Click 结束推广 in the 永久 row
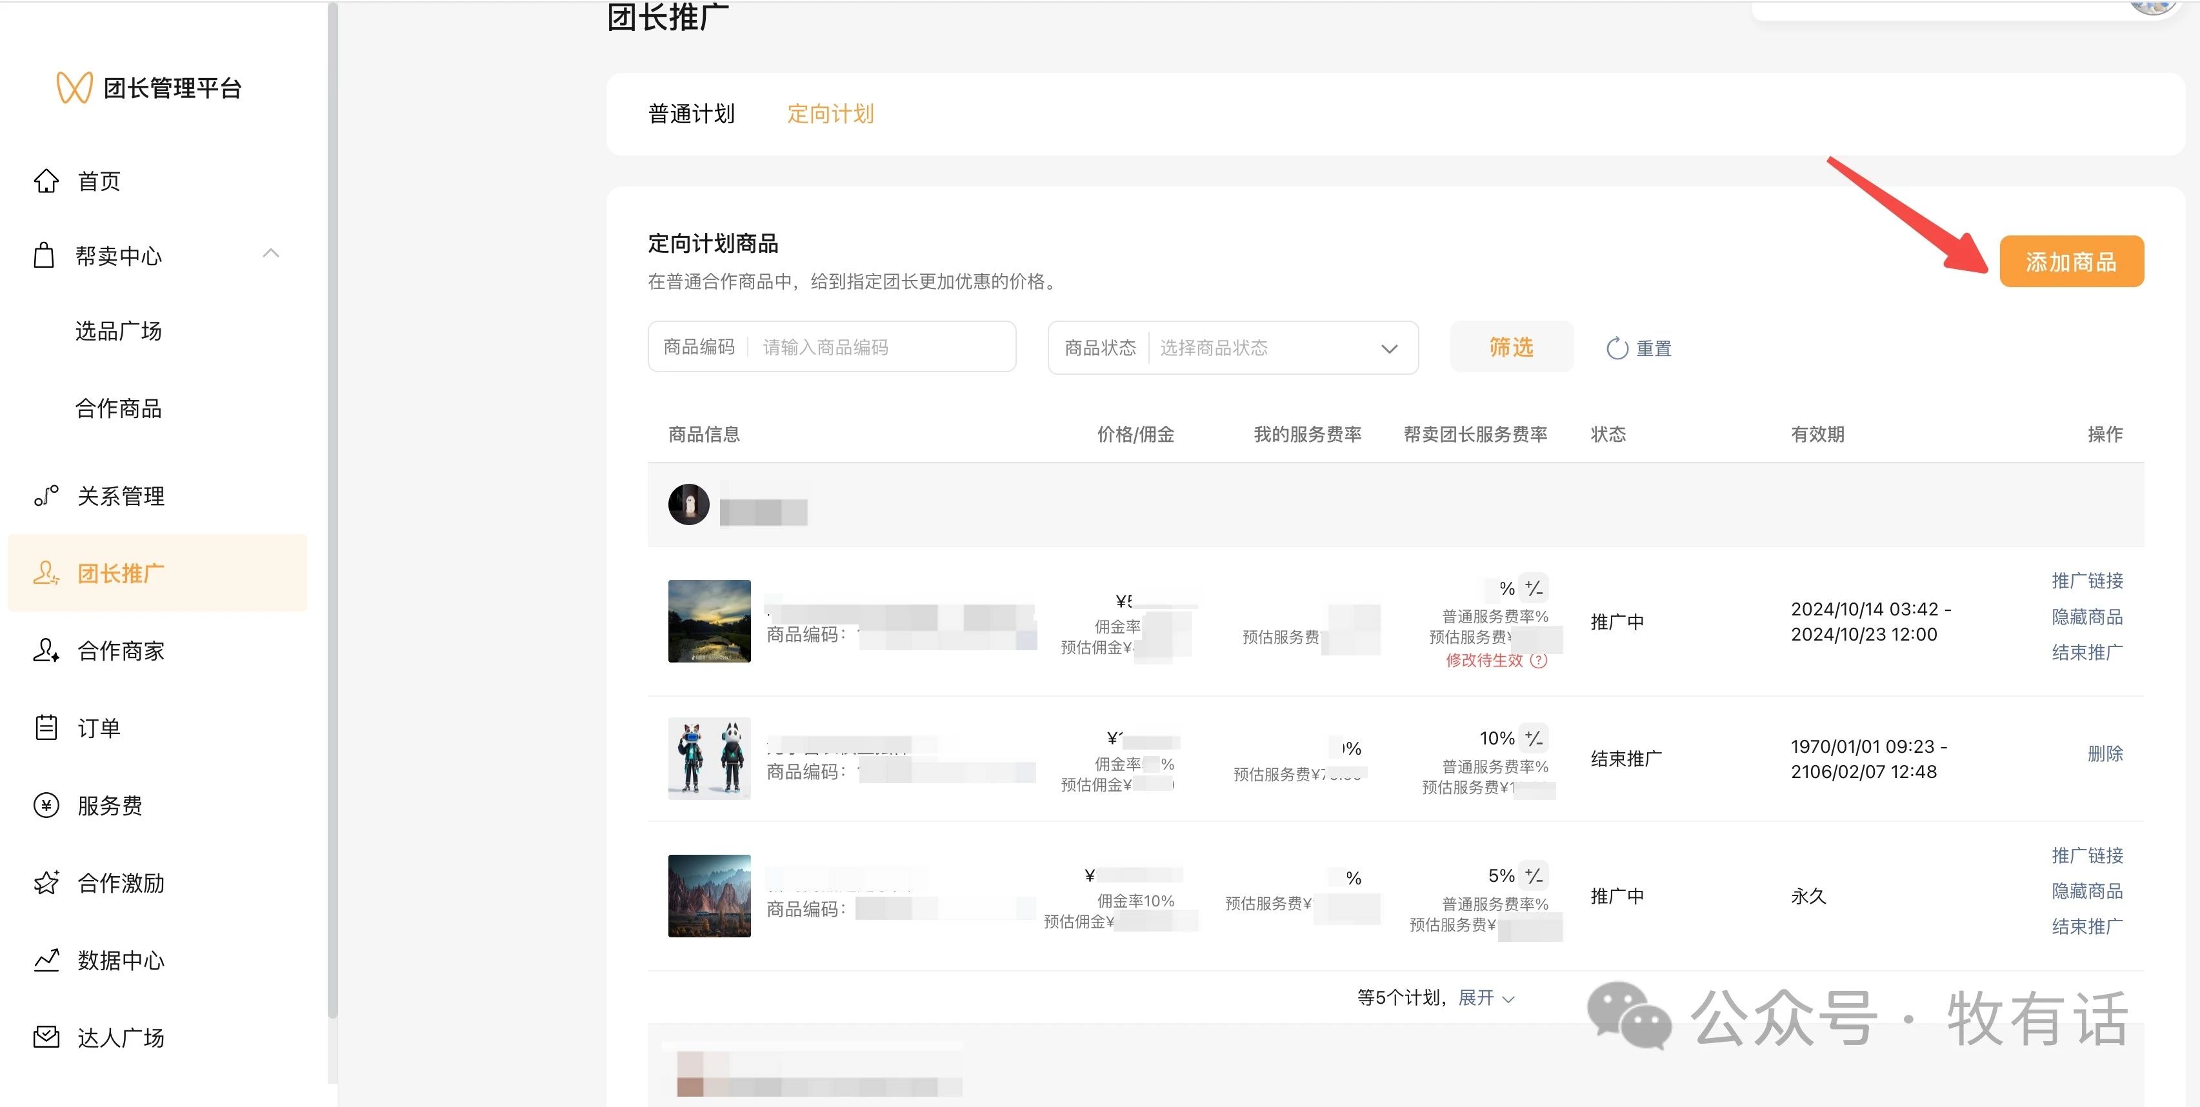 2086,927
